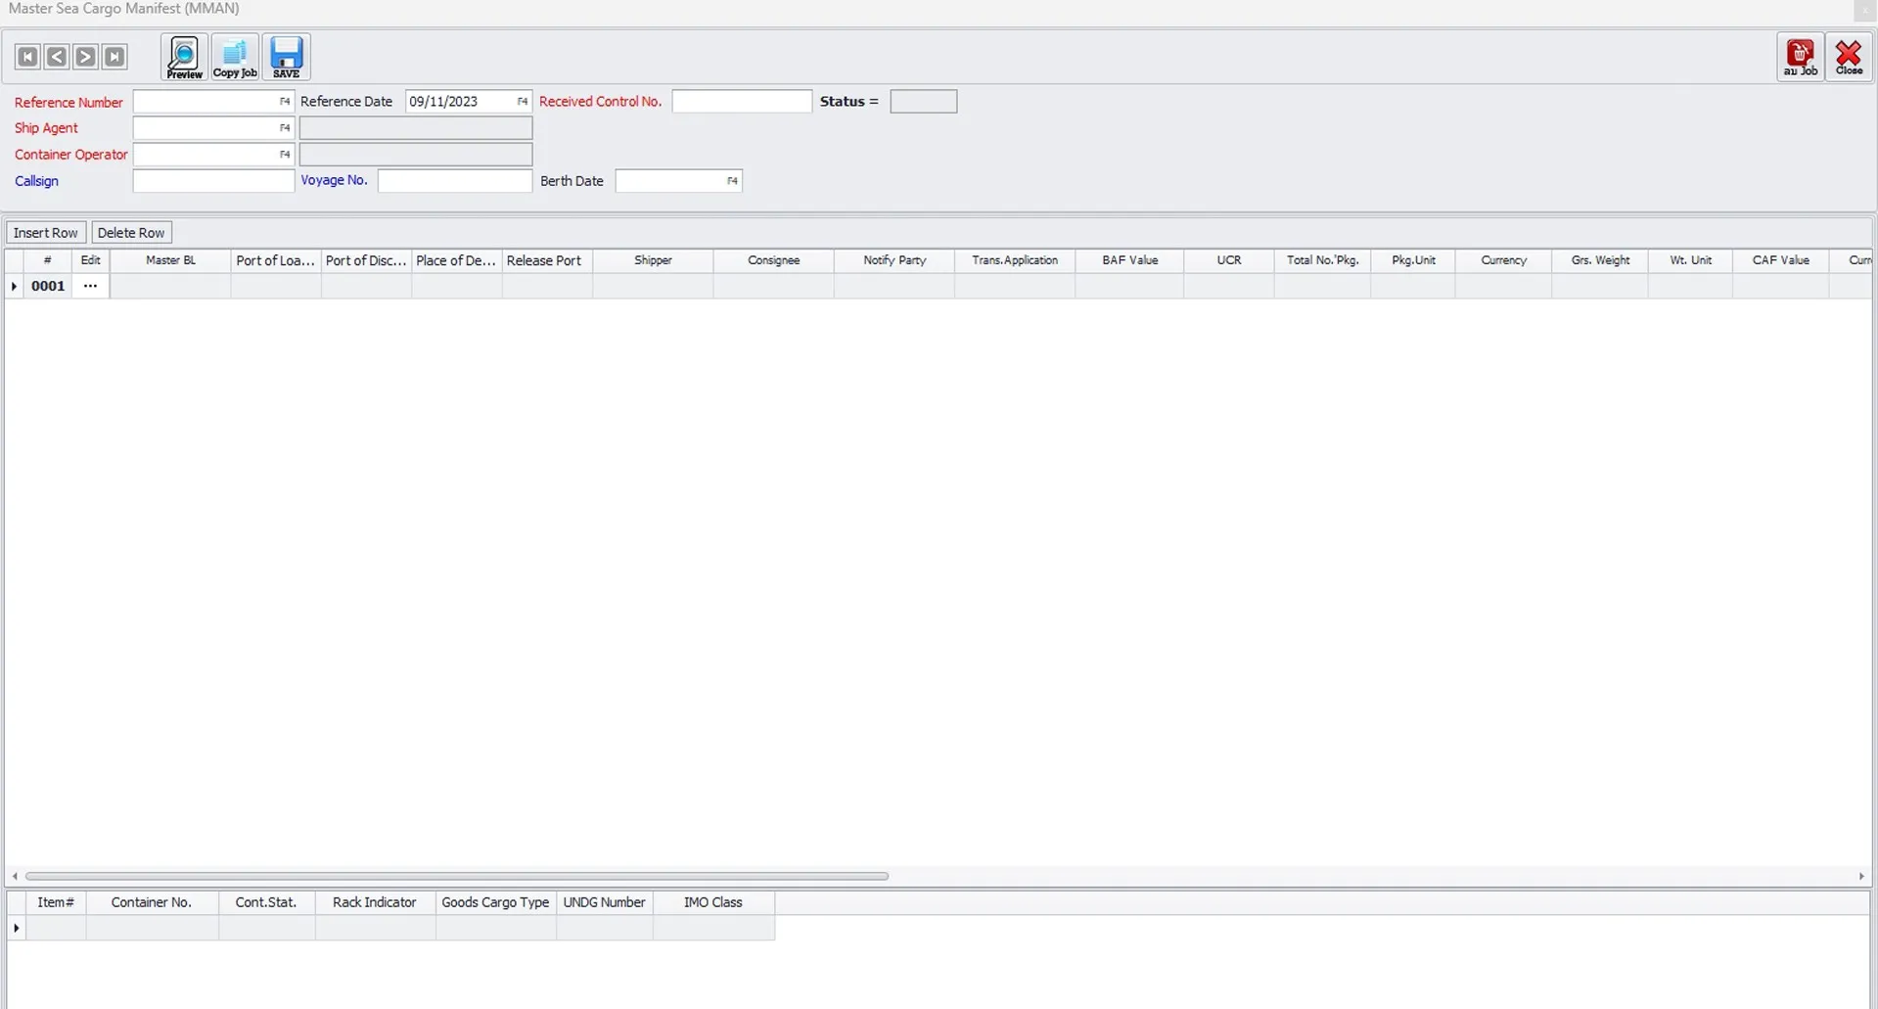Click the Preview icon in the toolbar
The image size is (1878, 1009).
click(183, 56)
